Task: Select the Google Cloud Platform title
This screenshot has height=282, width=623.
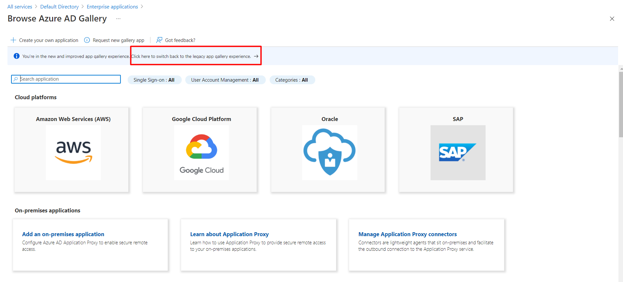Action: [202, 119]
